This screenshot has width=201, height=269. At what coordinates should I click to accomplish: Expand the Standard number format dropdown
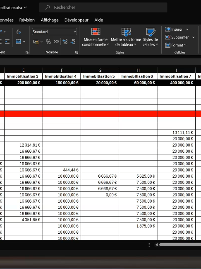click(75, 32)
